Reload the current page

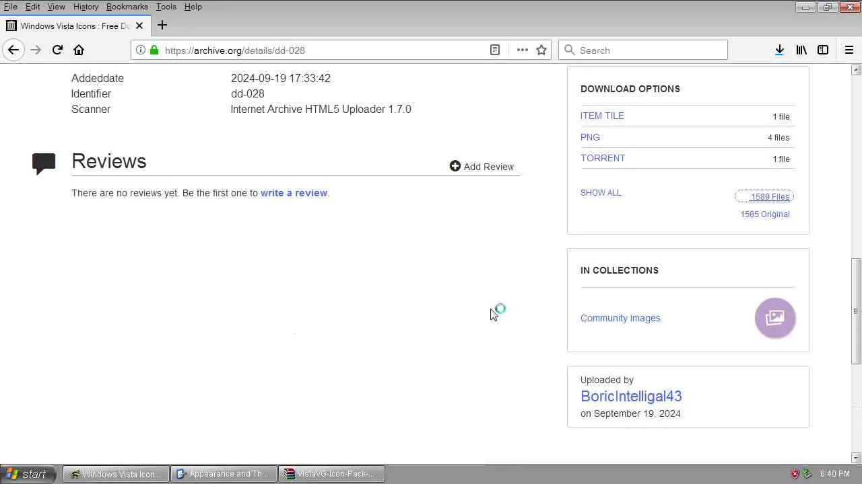pyautogui.click(x=57, y=50)
